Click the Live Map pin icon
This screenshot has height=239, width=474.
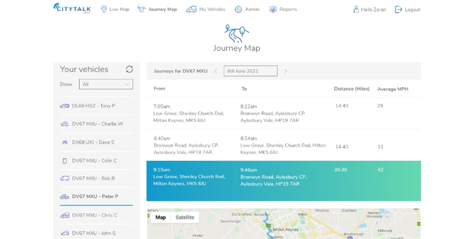pyautogui.click(x=104, y=9)
